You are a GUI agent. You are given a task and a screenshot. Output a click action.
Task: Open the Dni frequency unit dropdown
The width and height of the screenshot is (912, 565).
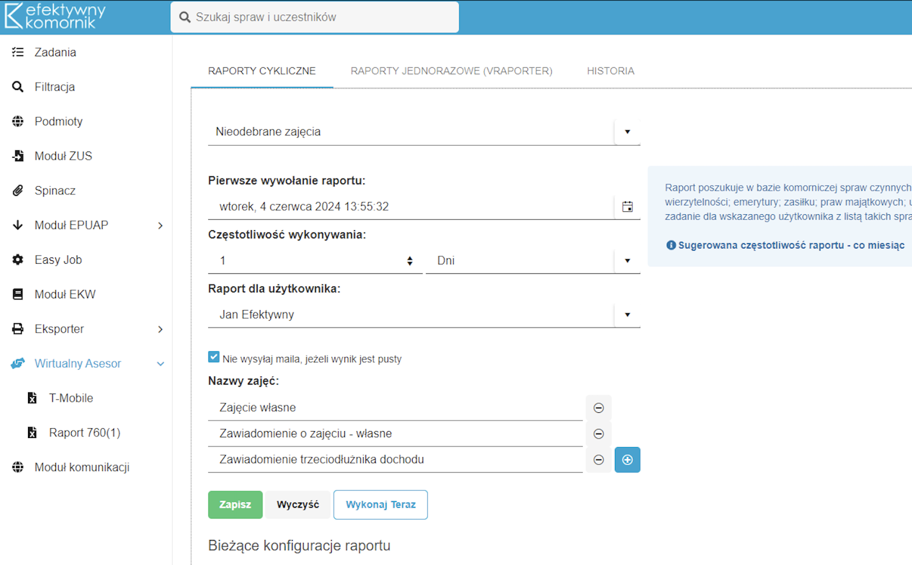click(x=627, y=260)
